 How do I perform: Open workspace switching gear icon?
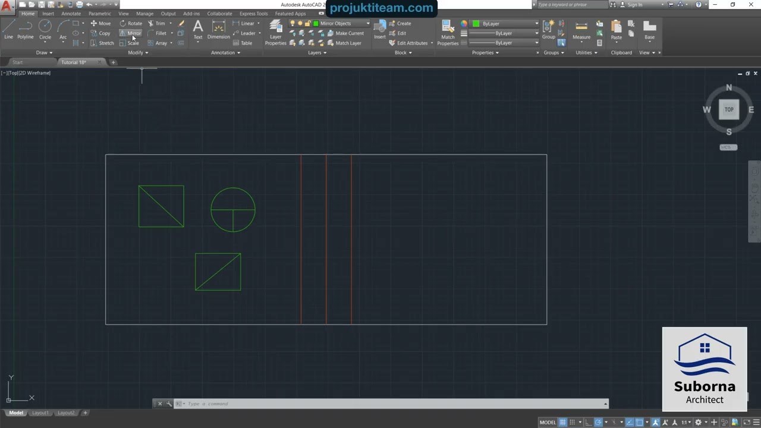pos(698,422)
